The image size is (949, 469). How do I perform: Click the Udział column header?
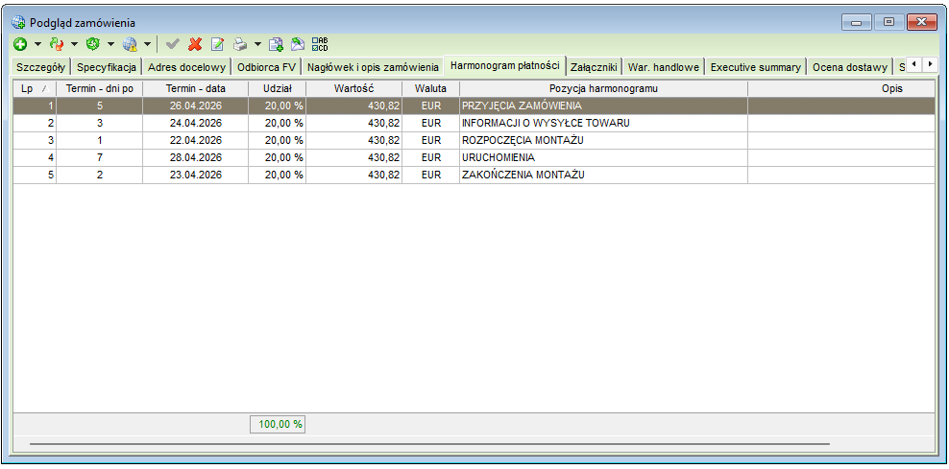pos(278,89)
